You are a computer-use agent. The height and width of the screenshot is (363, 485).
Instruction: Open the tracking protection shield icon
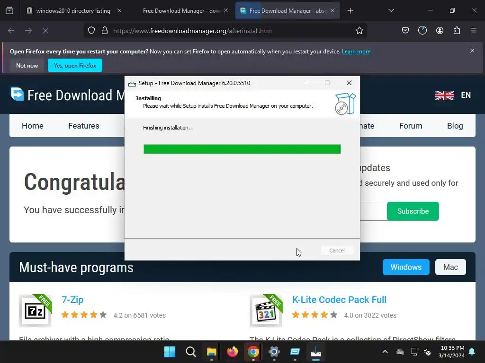(x=91, y=31)
